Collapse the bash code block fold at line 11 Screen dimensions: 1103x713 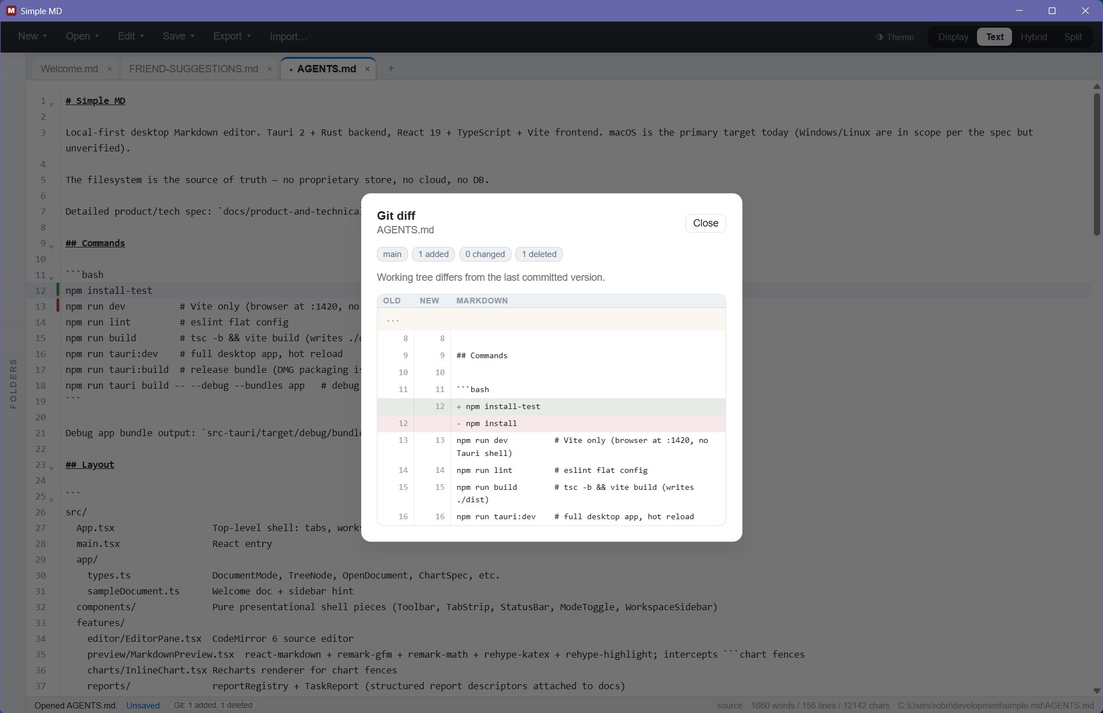[51, 278]
